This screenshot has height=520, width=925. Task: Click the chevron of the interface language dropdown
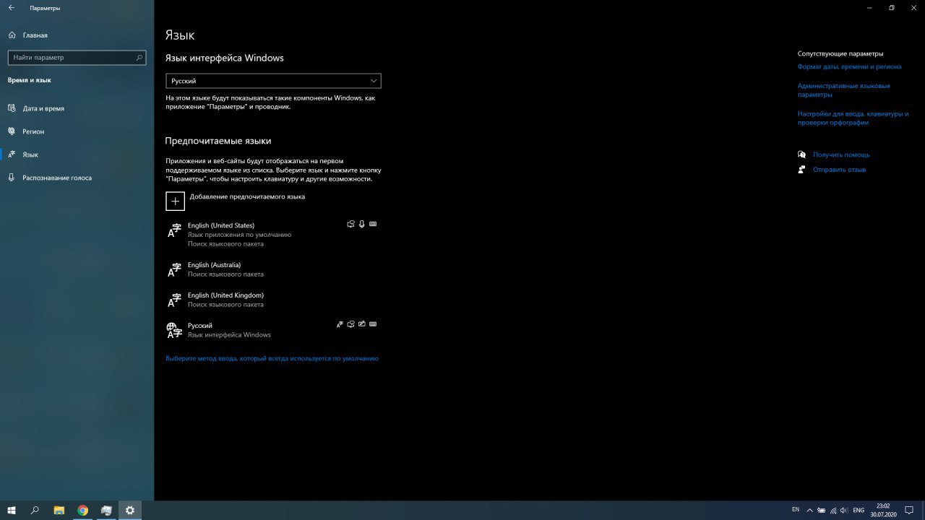tap(373, 81)
